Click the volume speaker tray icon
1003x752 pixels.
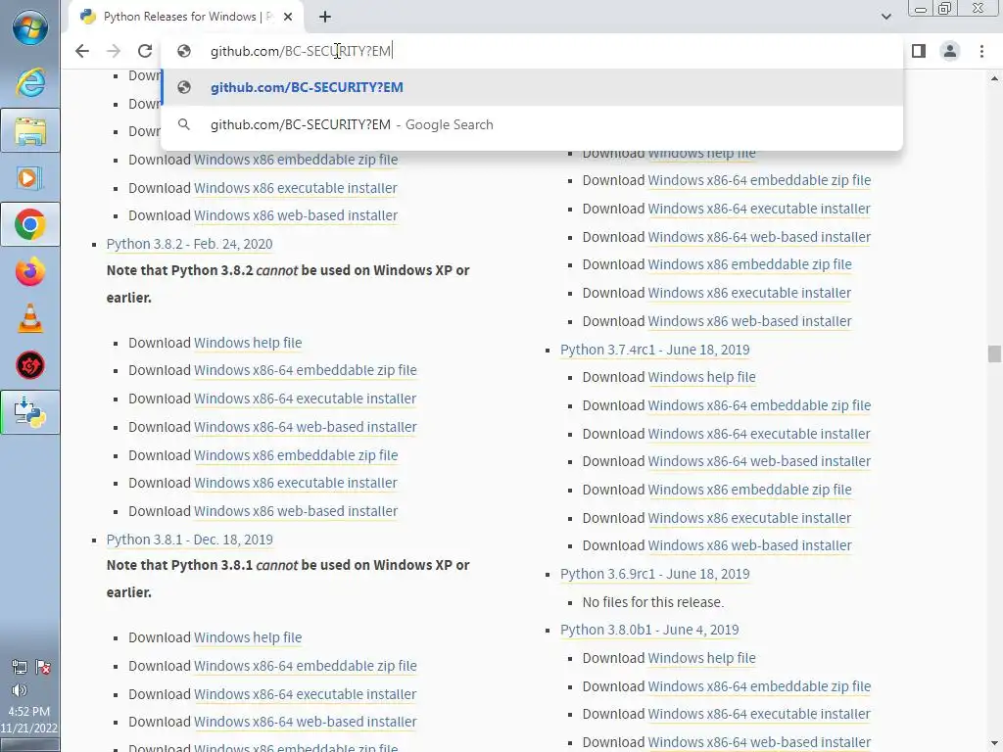pyautogui.click(x=20, y=690)
